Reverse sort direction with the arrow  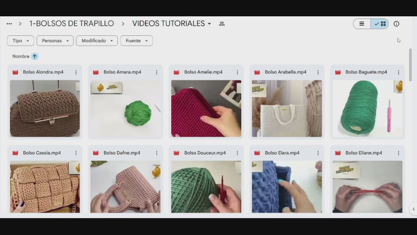coord(34,56)
